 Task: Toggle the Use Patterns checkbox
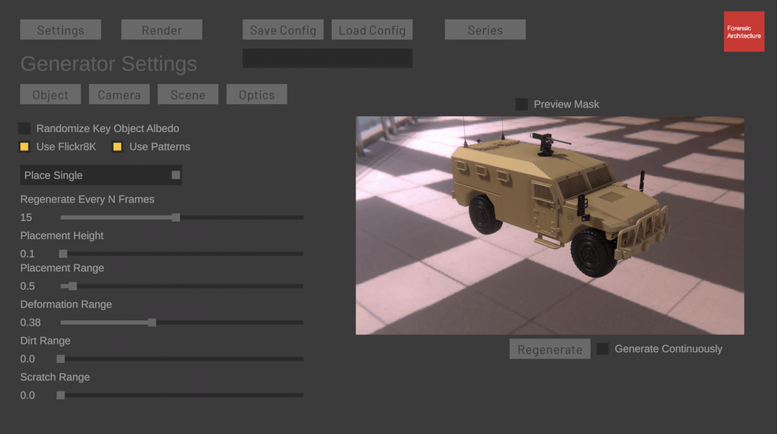pos(117,147)
